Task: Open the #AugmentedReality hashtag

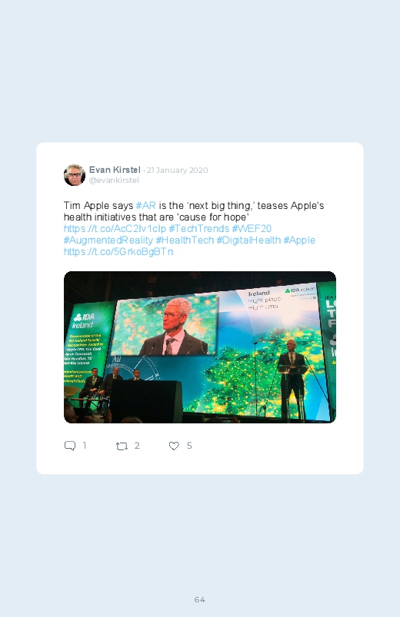Action: click(x=108, y=240)
